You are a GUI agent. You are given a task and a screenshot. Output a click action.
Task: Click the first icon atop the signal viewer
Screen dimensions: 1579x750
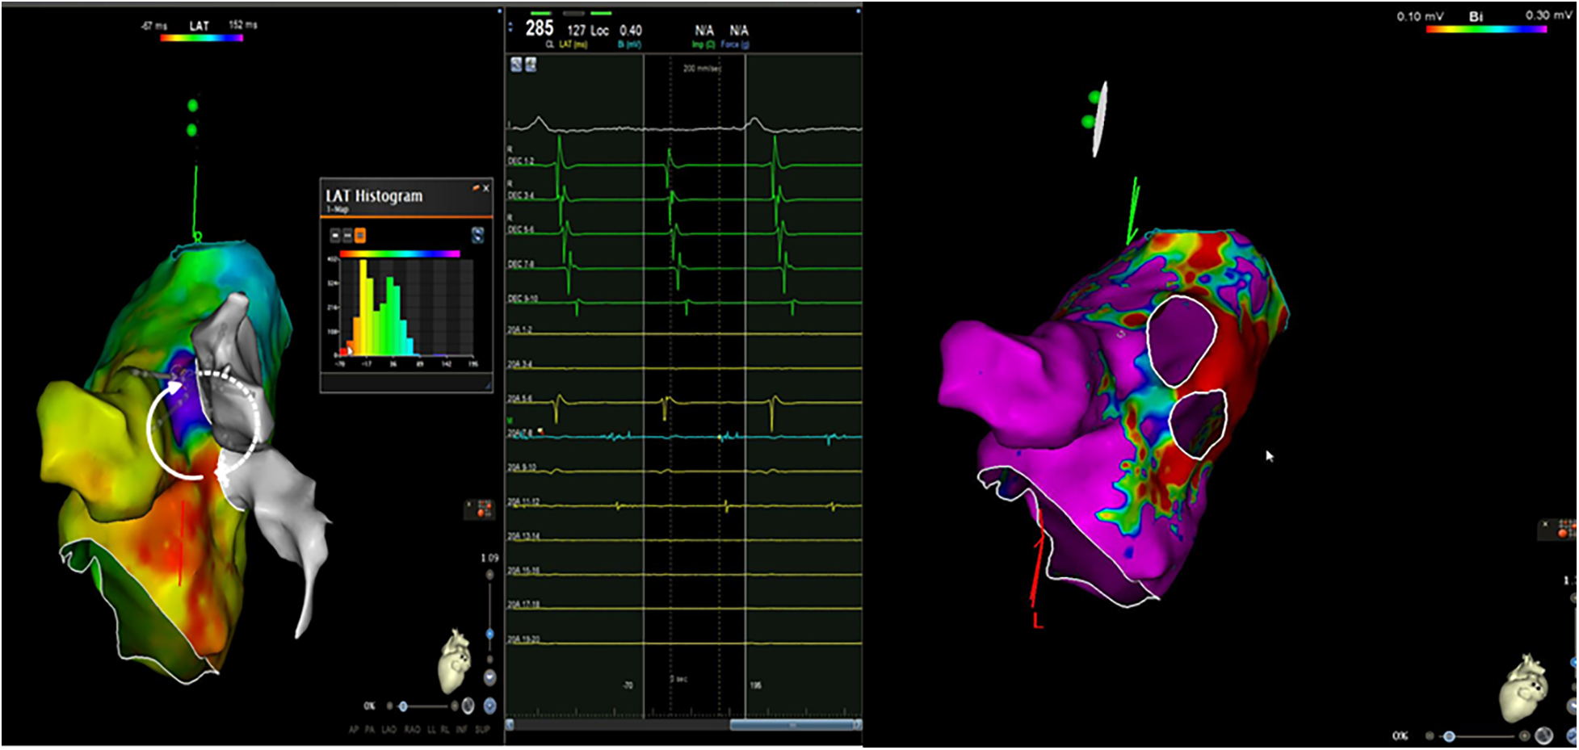point(516,65)
